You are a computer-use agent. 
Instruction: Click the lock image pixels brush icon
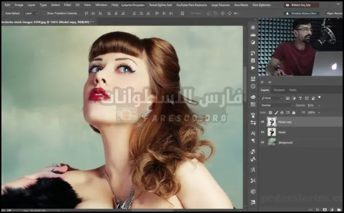tap(276, 113)
